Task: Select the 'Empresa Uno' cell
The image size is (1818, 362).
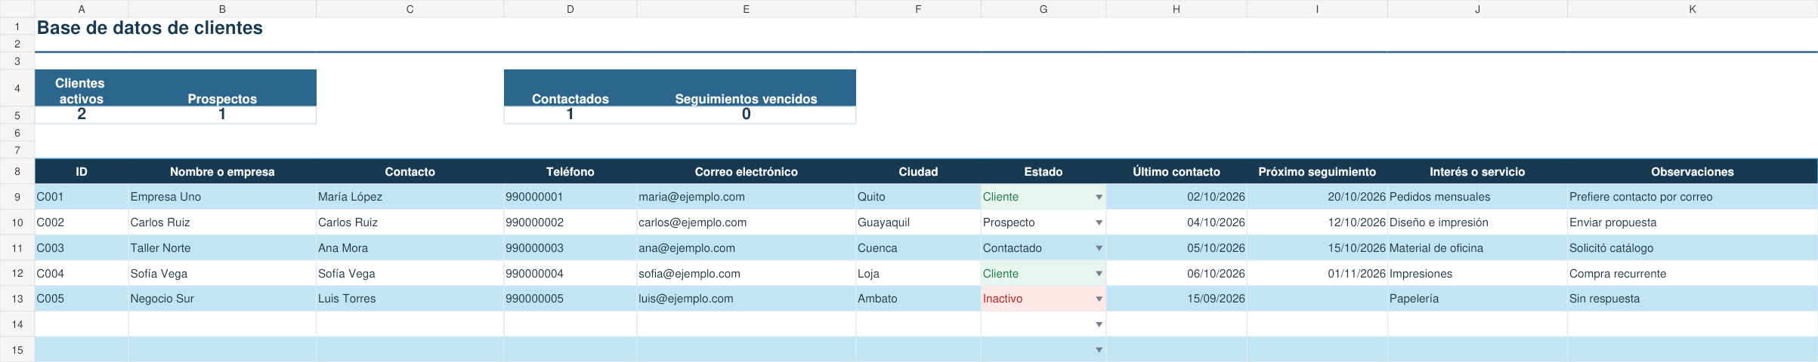Action: (222, 197)
